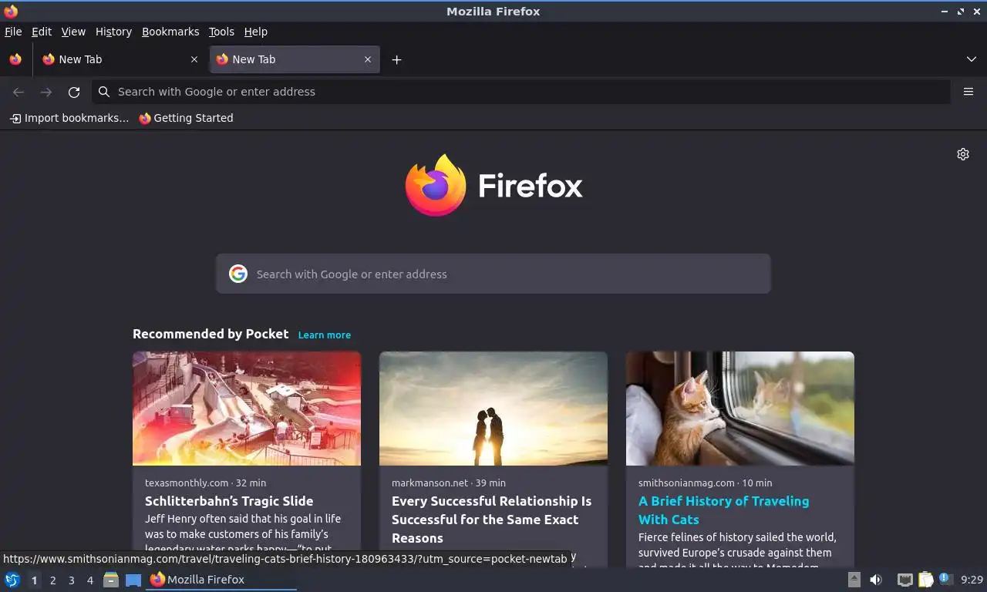This screenshot has width=987, height=592.
Task: Open the View menu
Action: coord(73,32)
